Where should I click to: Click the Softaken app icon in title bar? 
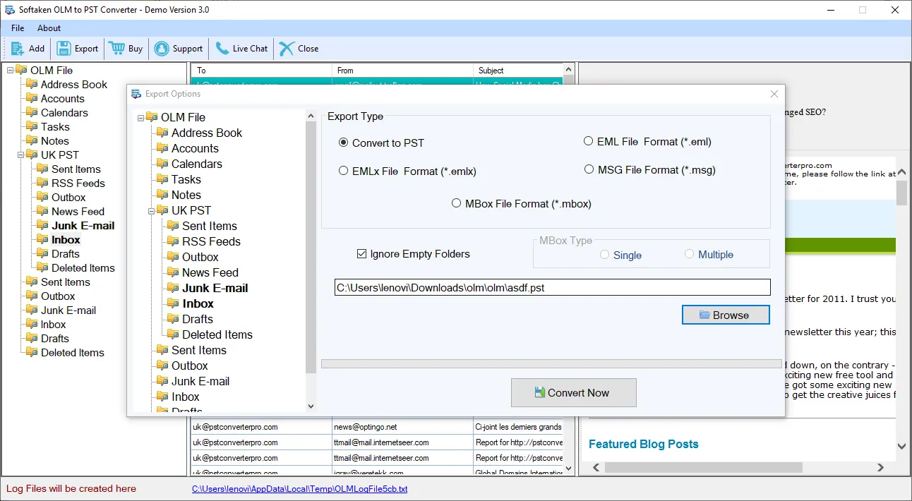10,10
